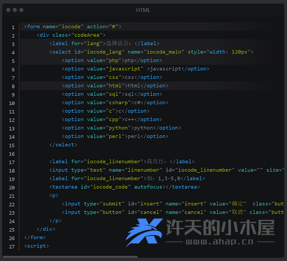Screen dimensions: 287x261
Task: Click the option value="sql" line
Action: tap(112, 94)
